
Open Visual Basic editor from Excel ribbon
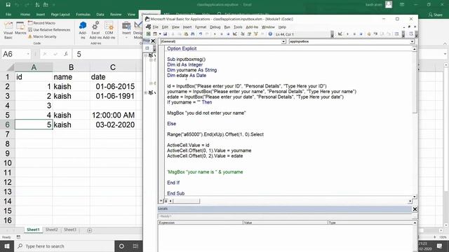pyautogui.click(x=8, y=29)
